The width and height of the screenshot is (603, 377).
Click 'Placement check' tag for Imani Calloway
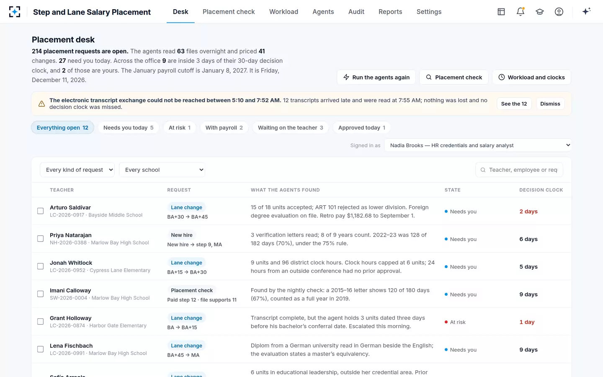(192, 290)
